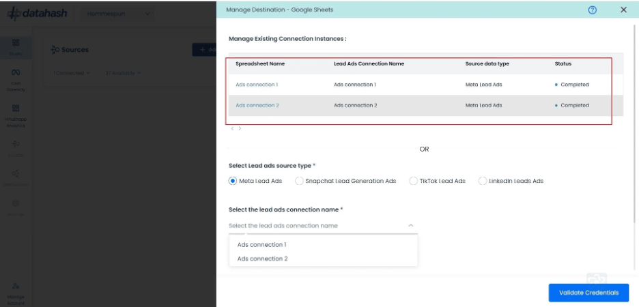Click the Validate Credentials button
This screenshot has height=307, width=639.
coord(588,293)
